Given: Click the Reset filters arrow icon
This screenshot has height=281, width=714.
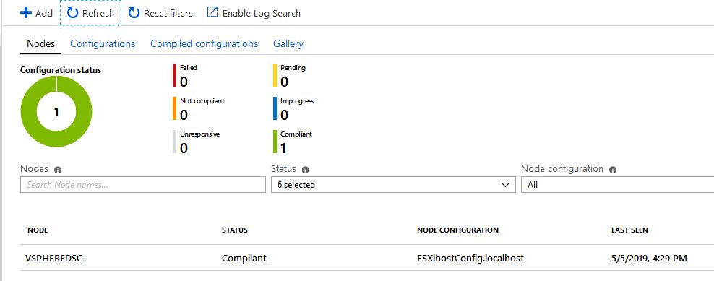Looking at the screenshot, I should click(134, 13).
